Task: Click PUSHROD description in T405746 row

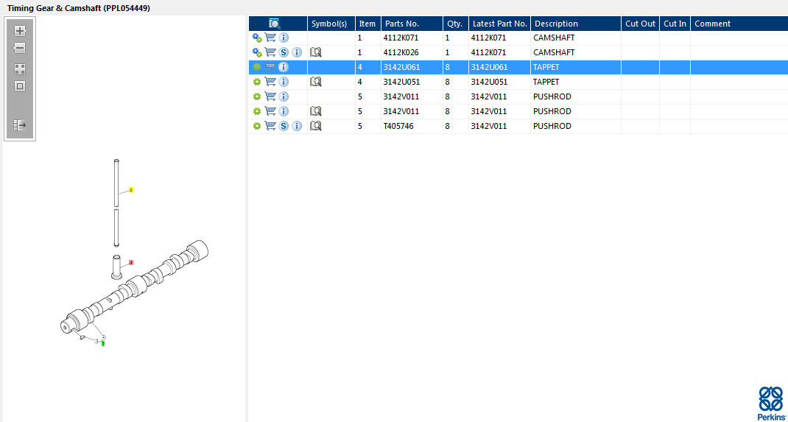Action: (552, 126)
